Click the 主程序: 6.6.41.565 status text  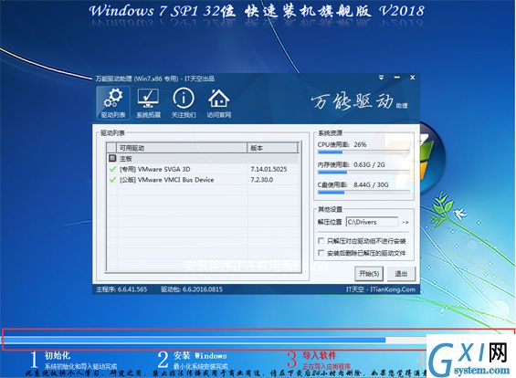coord(121,289)
